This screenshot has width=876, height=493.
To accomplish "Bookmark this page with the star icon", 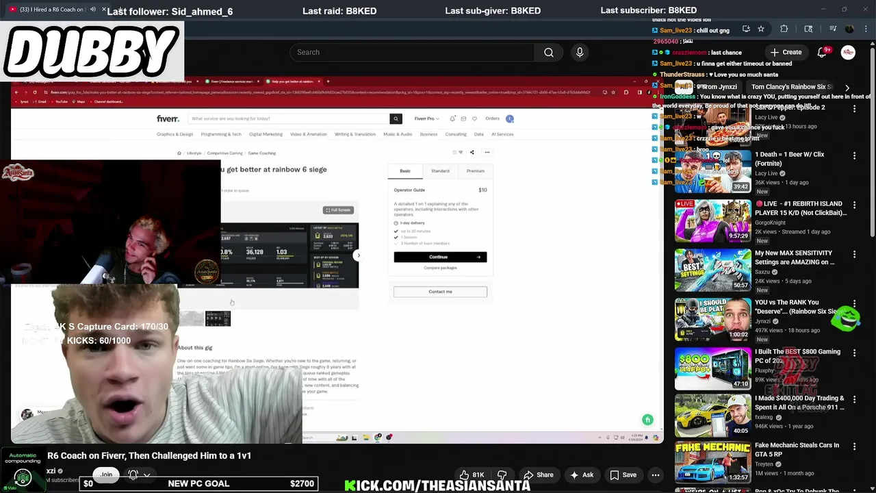I will pos(760,29).
